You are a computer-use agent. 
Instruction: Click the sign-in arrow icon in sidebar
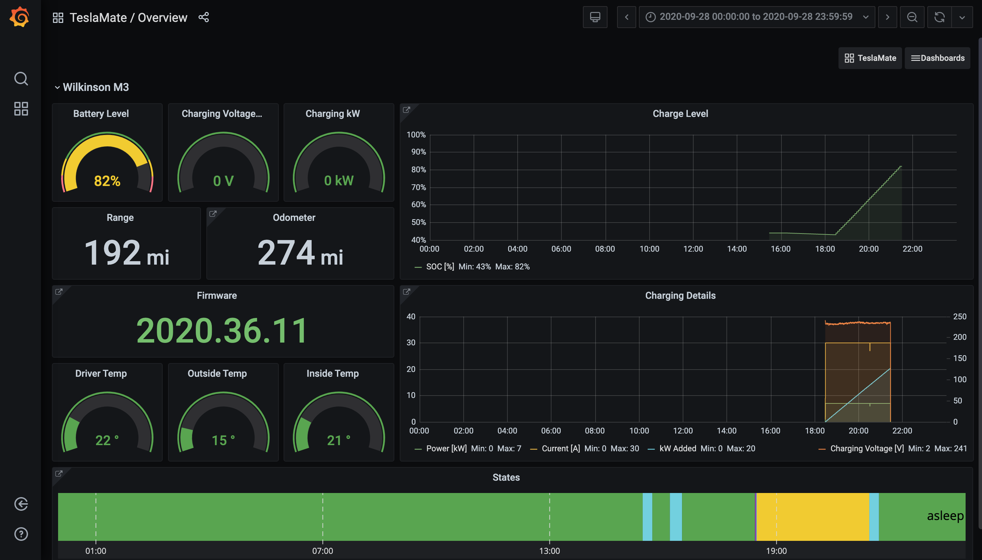click(x=21, y=504)
